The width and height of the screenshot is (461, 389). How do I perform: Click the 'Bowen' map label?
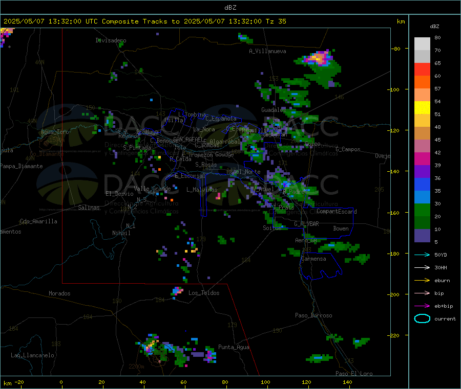pyautogui.click(x=341, y=228)
